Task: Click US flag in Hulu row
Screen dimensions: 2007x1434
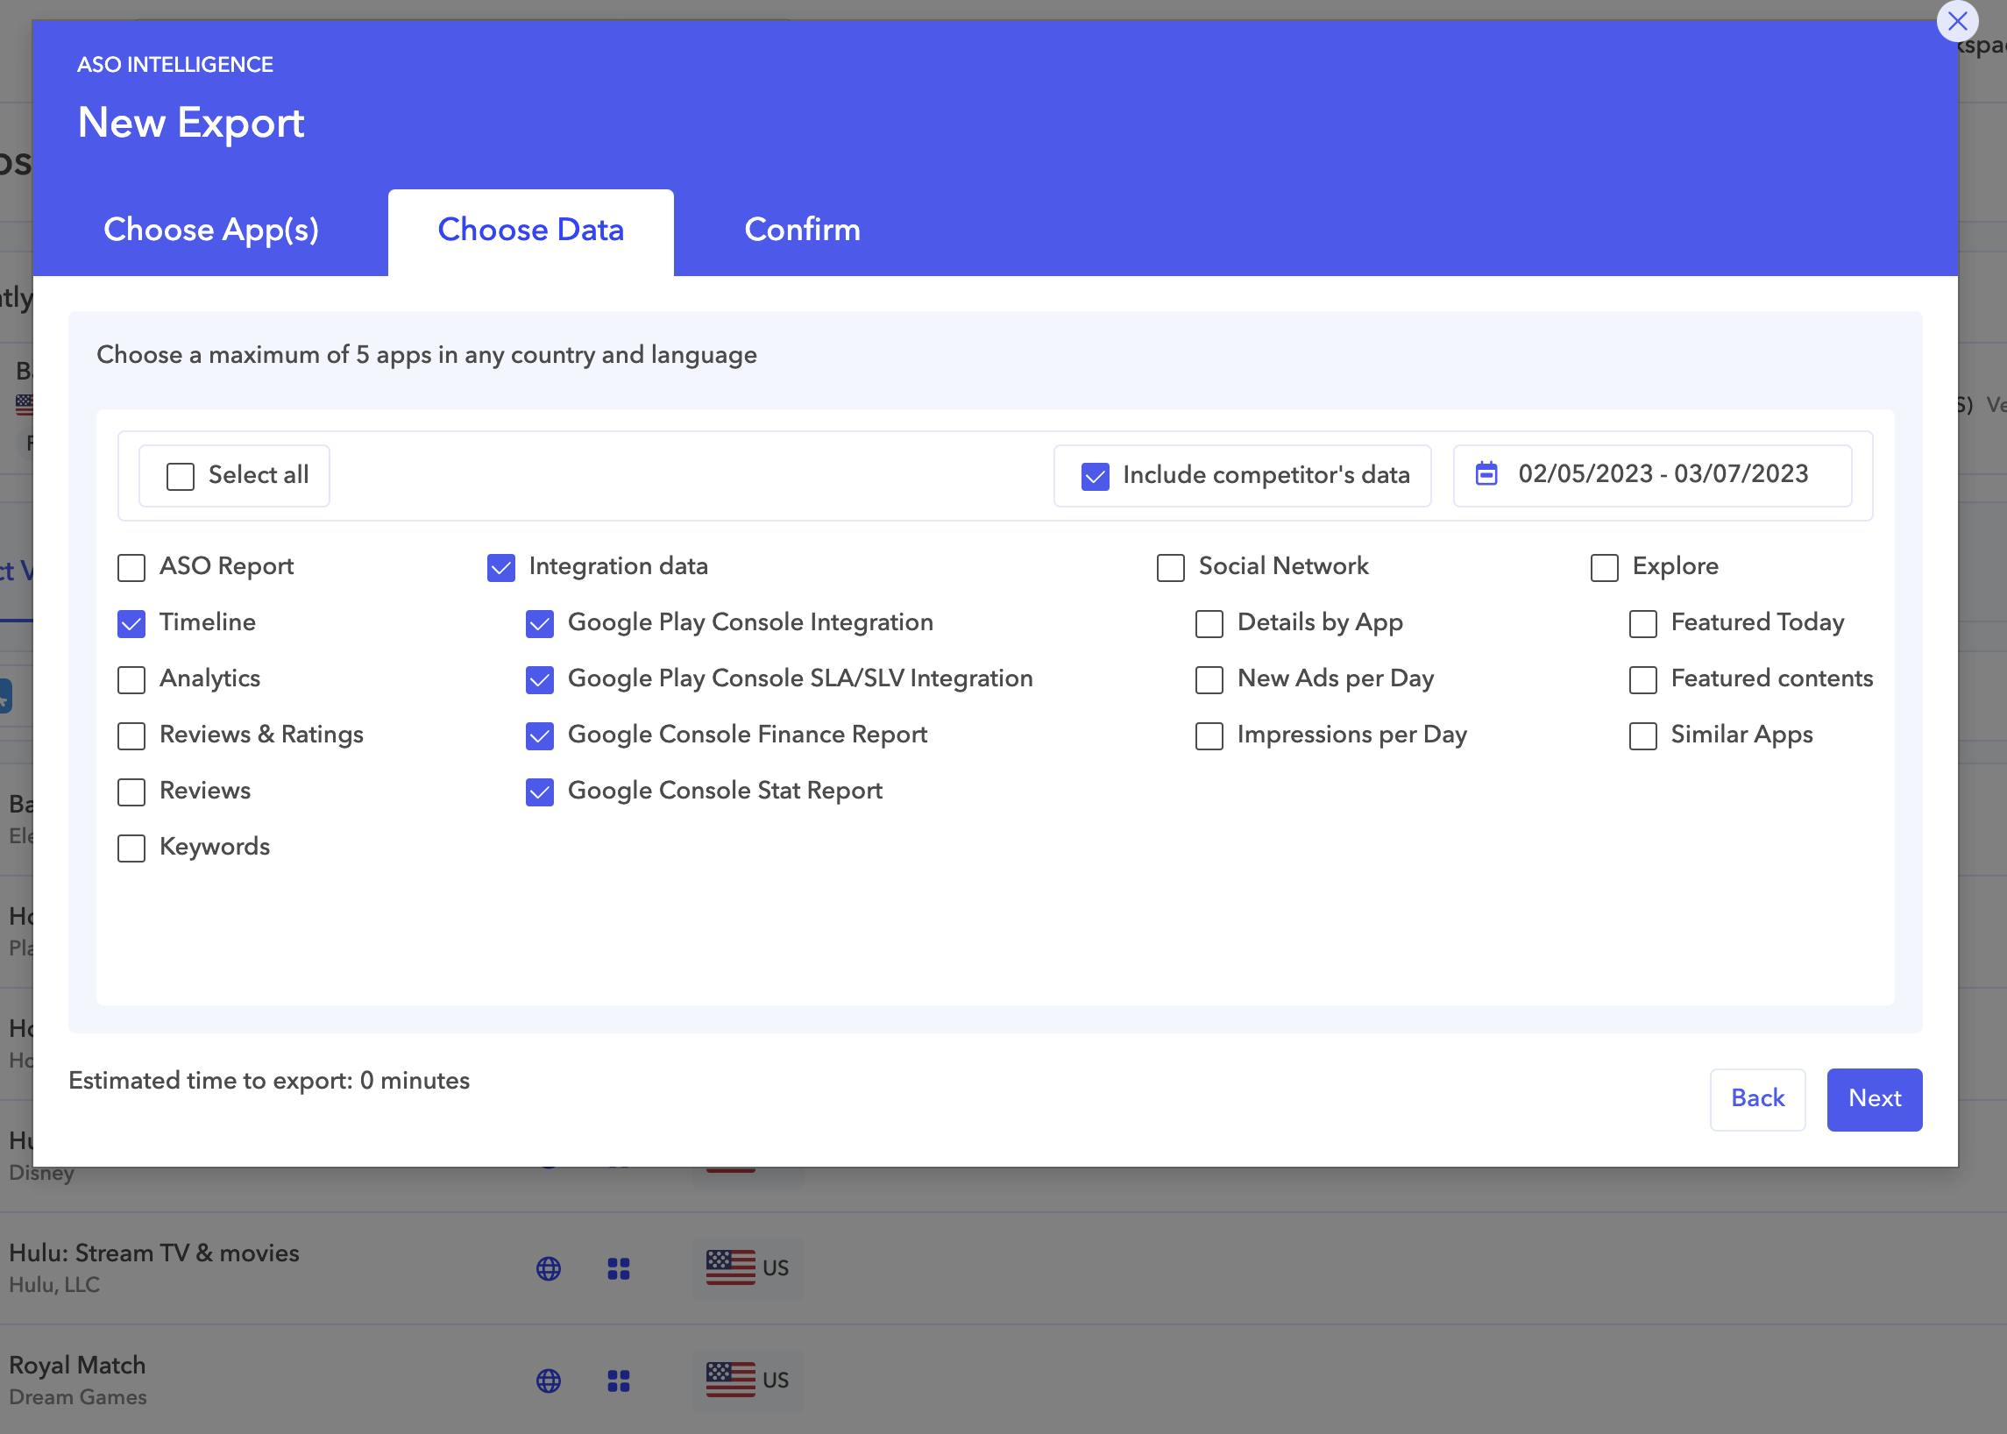Action: click(x=730, y=1268)
